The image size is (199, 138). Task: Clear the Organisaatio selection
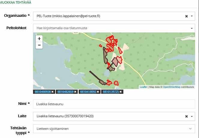pyautogui.click(x=186, y=16)
